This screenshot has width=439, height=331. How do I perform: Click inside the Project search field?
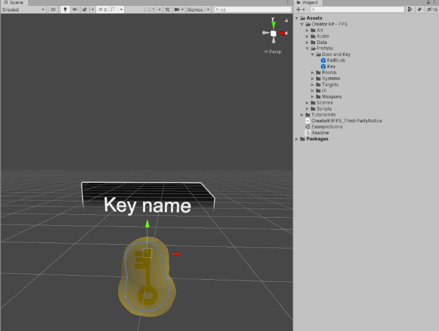click(x=355, y=9)
